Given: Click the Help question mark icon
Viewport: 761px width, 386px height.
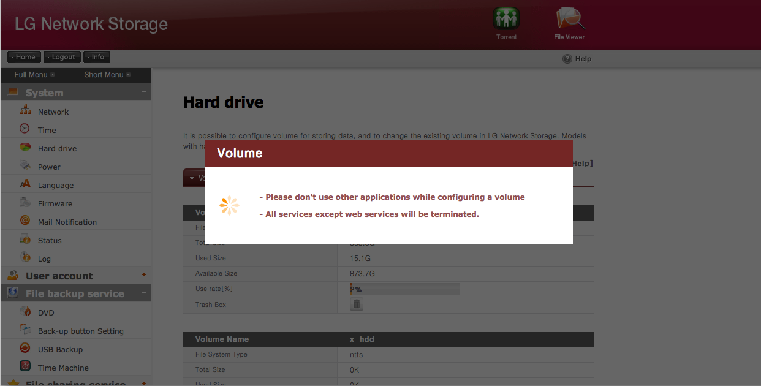Looking at the screenshot, I should (567, 59).
